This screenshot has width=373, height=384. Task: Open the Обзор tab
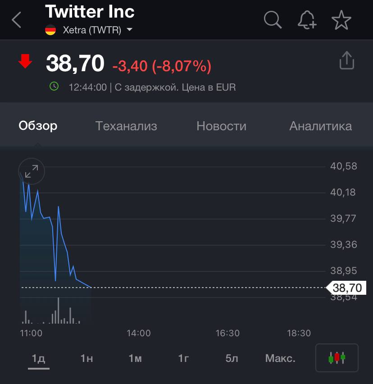click(38, 126)
